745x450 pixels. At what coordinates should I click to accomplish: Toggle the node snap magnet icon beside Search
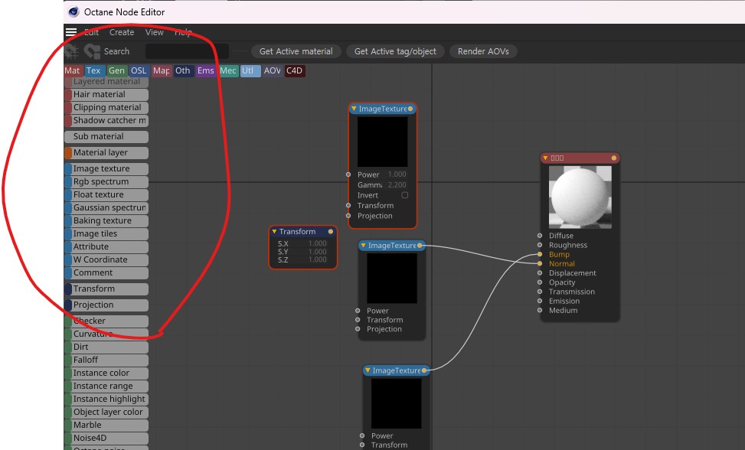tap(92, 51)
